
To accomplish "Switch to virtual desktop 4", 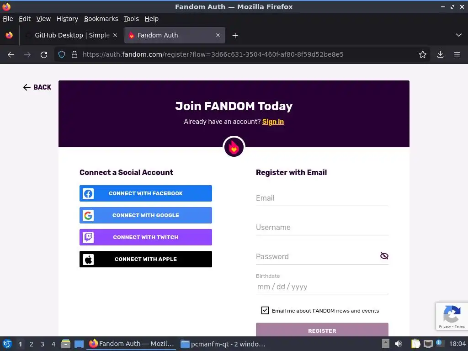I will (53, 344).
